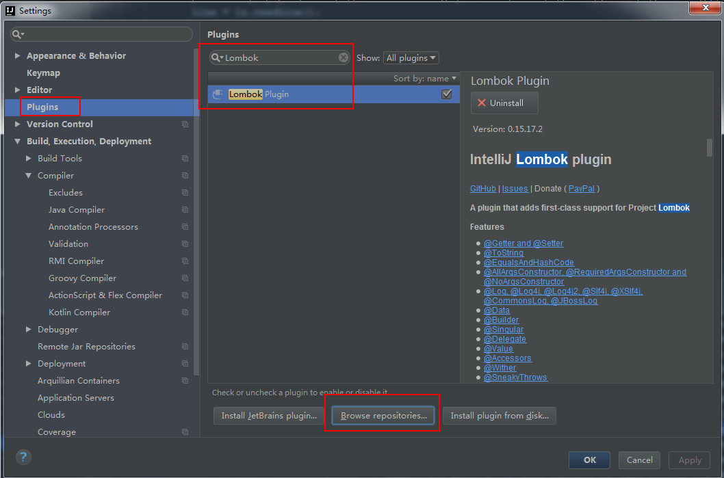Click Browse repositories button
Viewport: 724px width, 478px height.
point(383,416)
